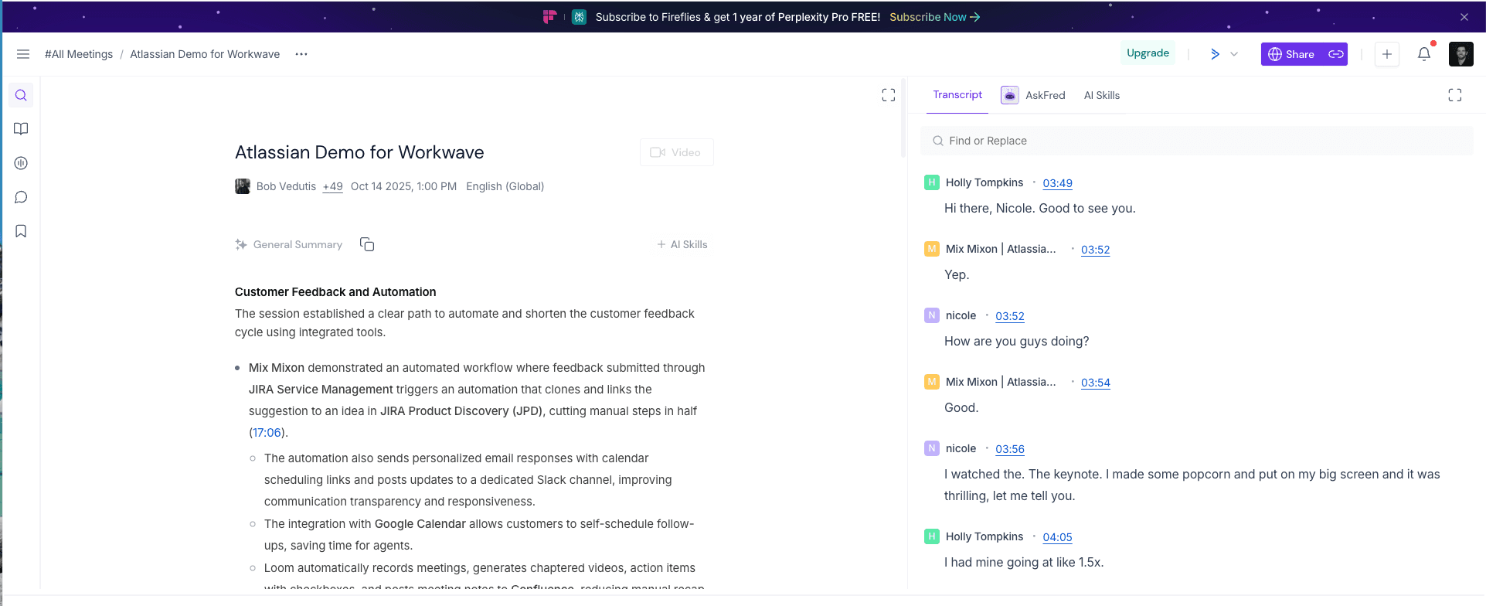Open the comments bubble icon in sidebar
Screen dimensions: 1486x606
[x=21, y=197]
